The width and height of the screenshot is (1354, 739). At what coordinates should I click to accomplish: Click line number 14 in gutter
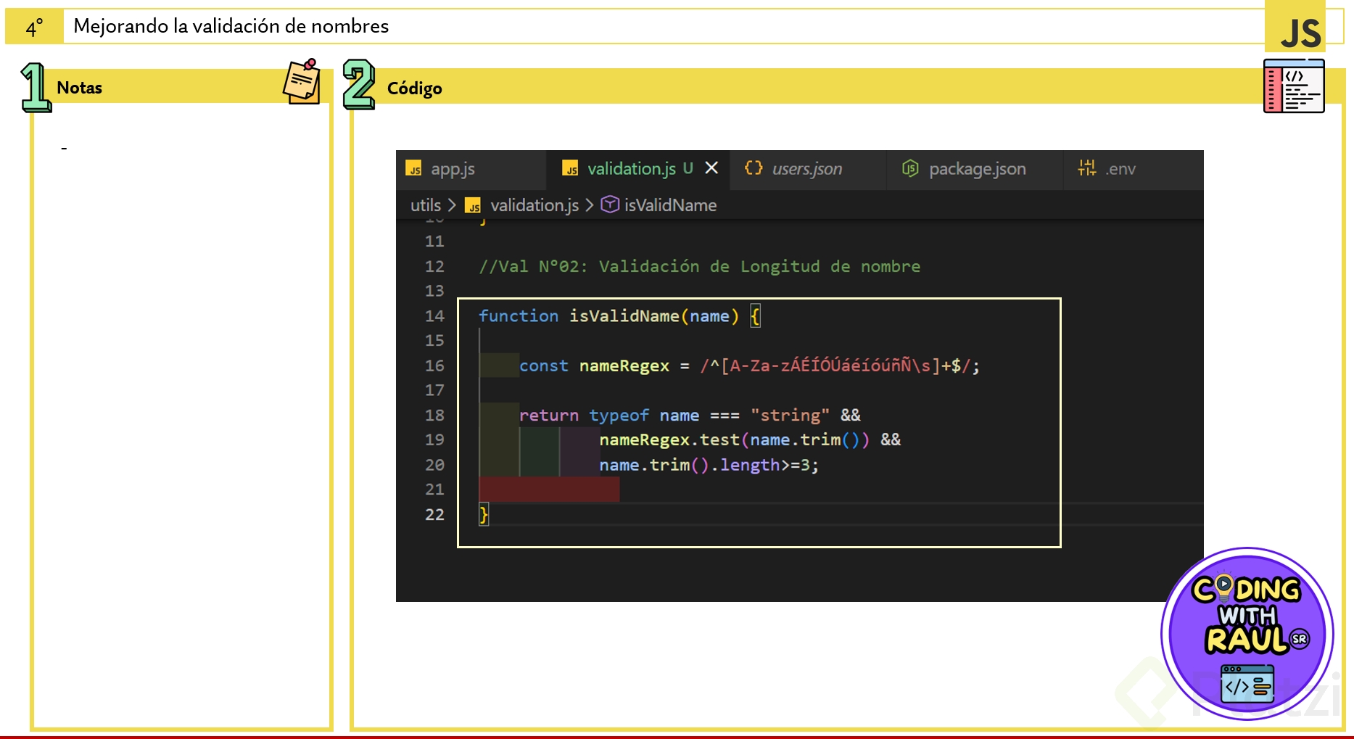[x=434, y=316]
